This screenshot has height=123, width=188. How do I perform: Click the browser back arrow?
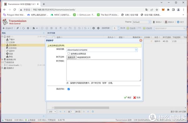pos(5,10)
